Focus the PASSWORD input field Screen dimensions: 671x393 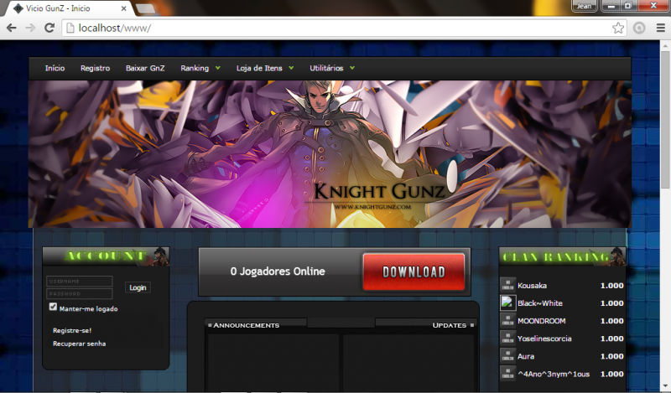[x=80, y=293]
